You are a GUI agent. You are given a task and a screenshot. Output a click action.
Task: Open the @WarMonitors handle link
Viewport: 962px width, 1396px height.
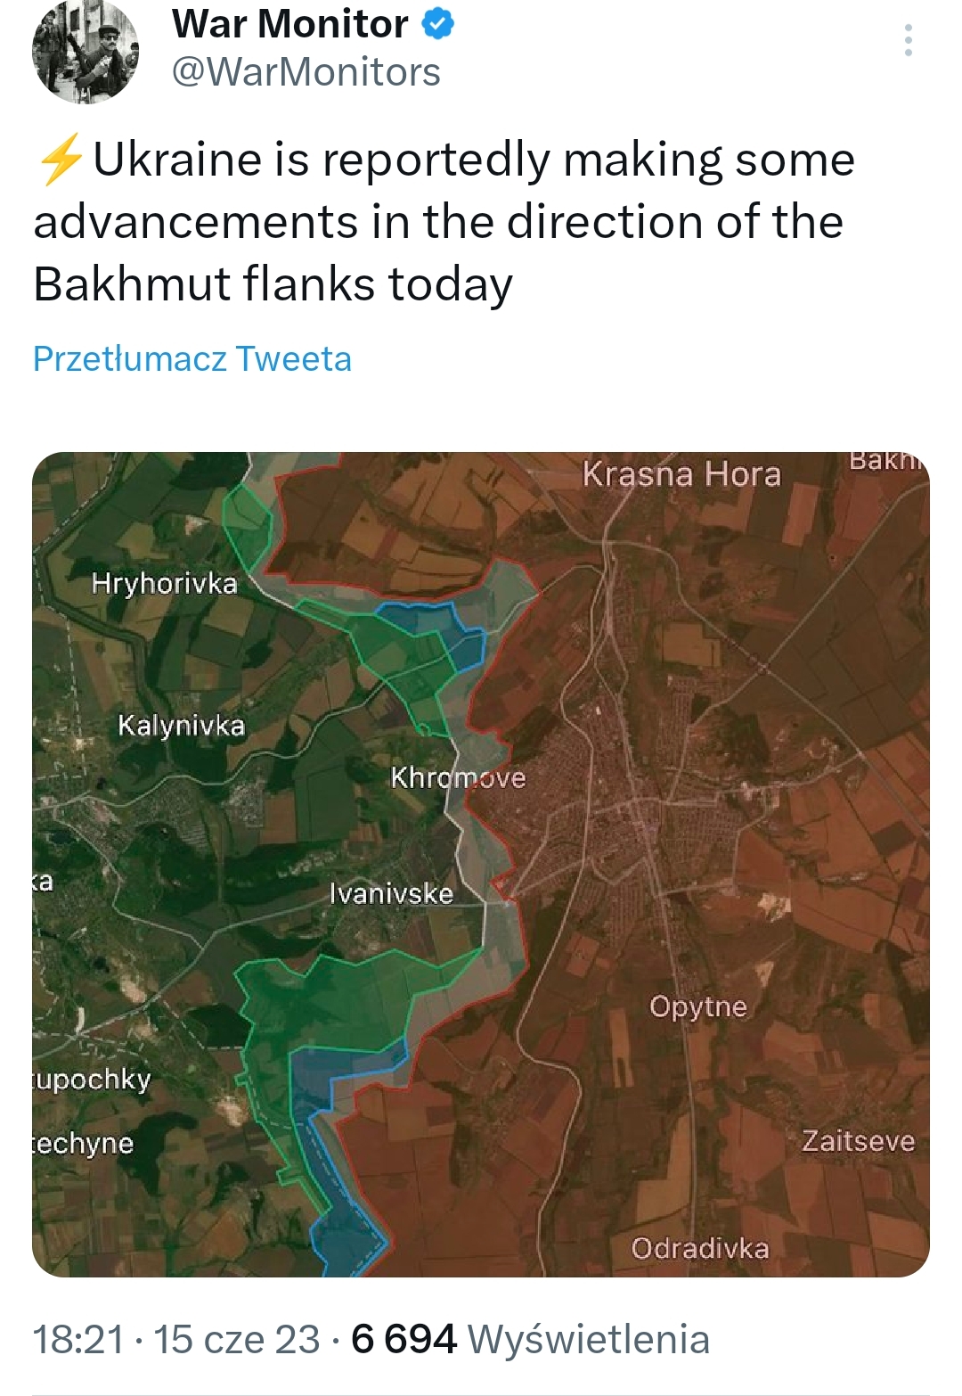(x=306, y=72)
